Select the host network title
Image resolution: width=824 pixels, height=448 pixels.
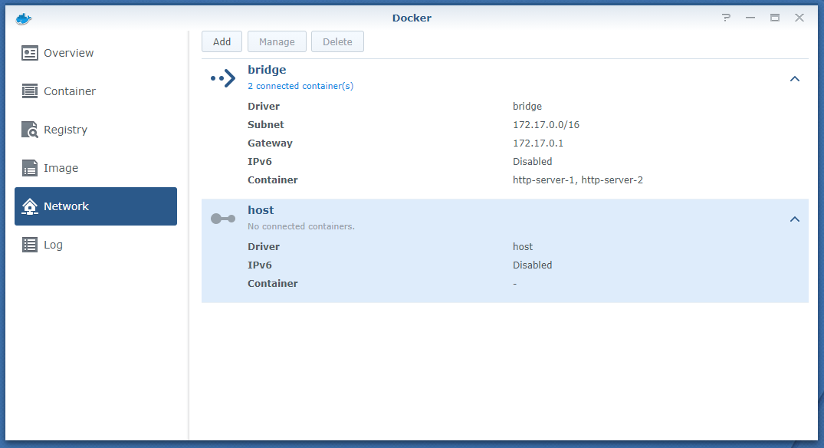click(x=261, y=209)
